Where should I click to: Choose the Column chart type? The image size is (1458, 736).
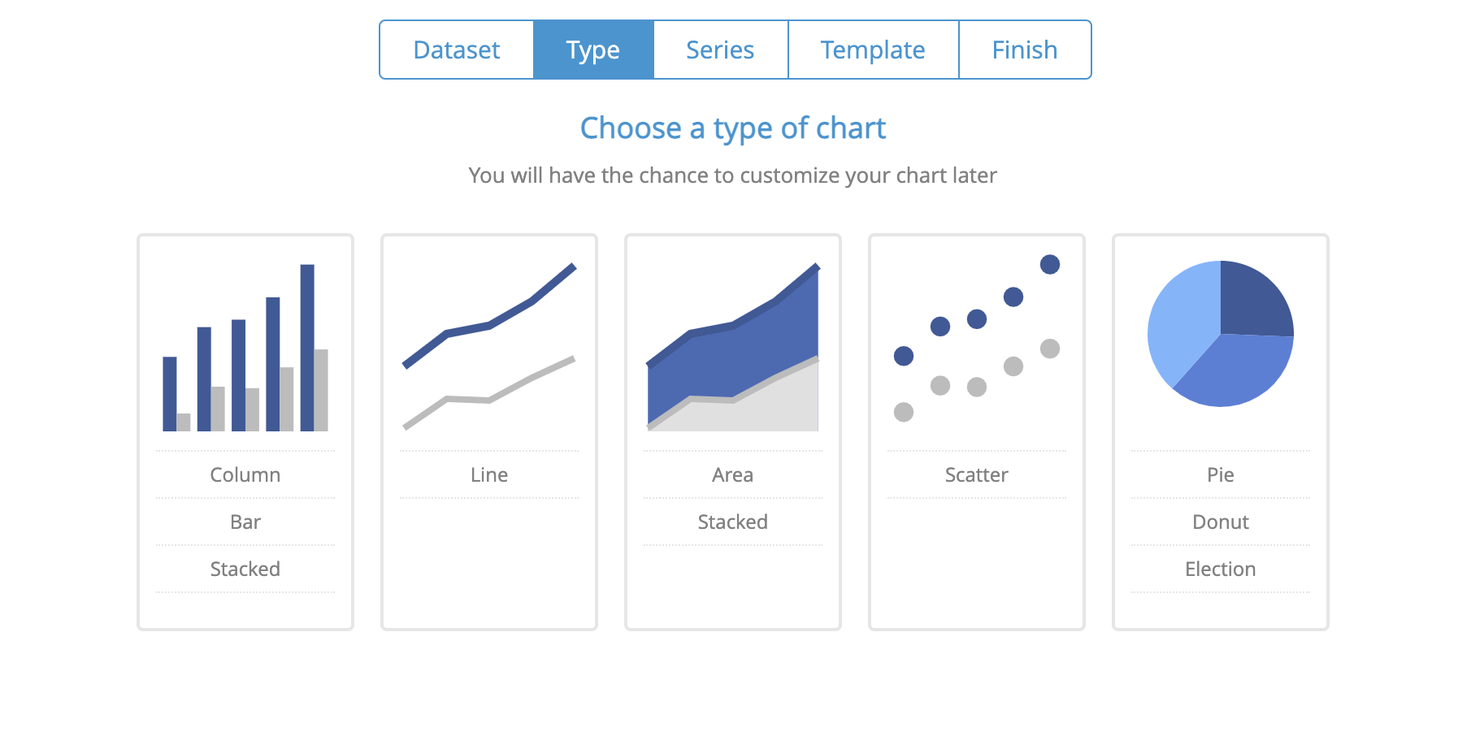pos(245,474)
